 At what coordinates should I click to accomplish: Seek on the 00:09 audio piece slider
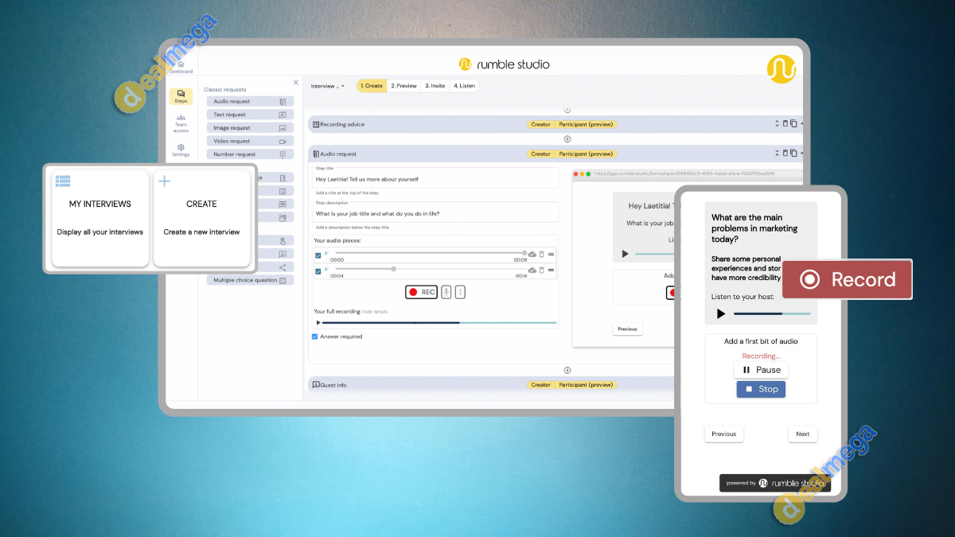(430, 253)
